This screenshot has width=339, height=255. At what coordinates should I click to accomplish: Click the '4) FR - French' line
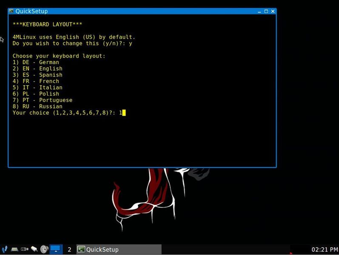click(x=36, y=81)
